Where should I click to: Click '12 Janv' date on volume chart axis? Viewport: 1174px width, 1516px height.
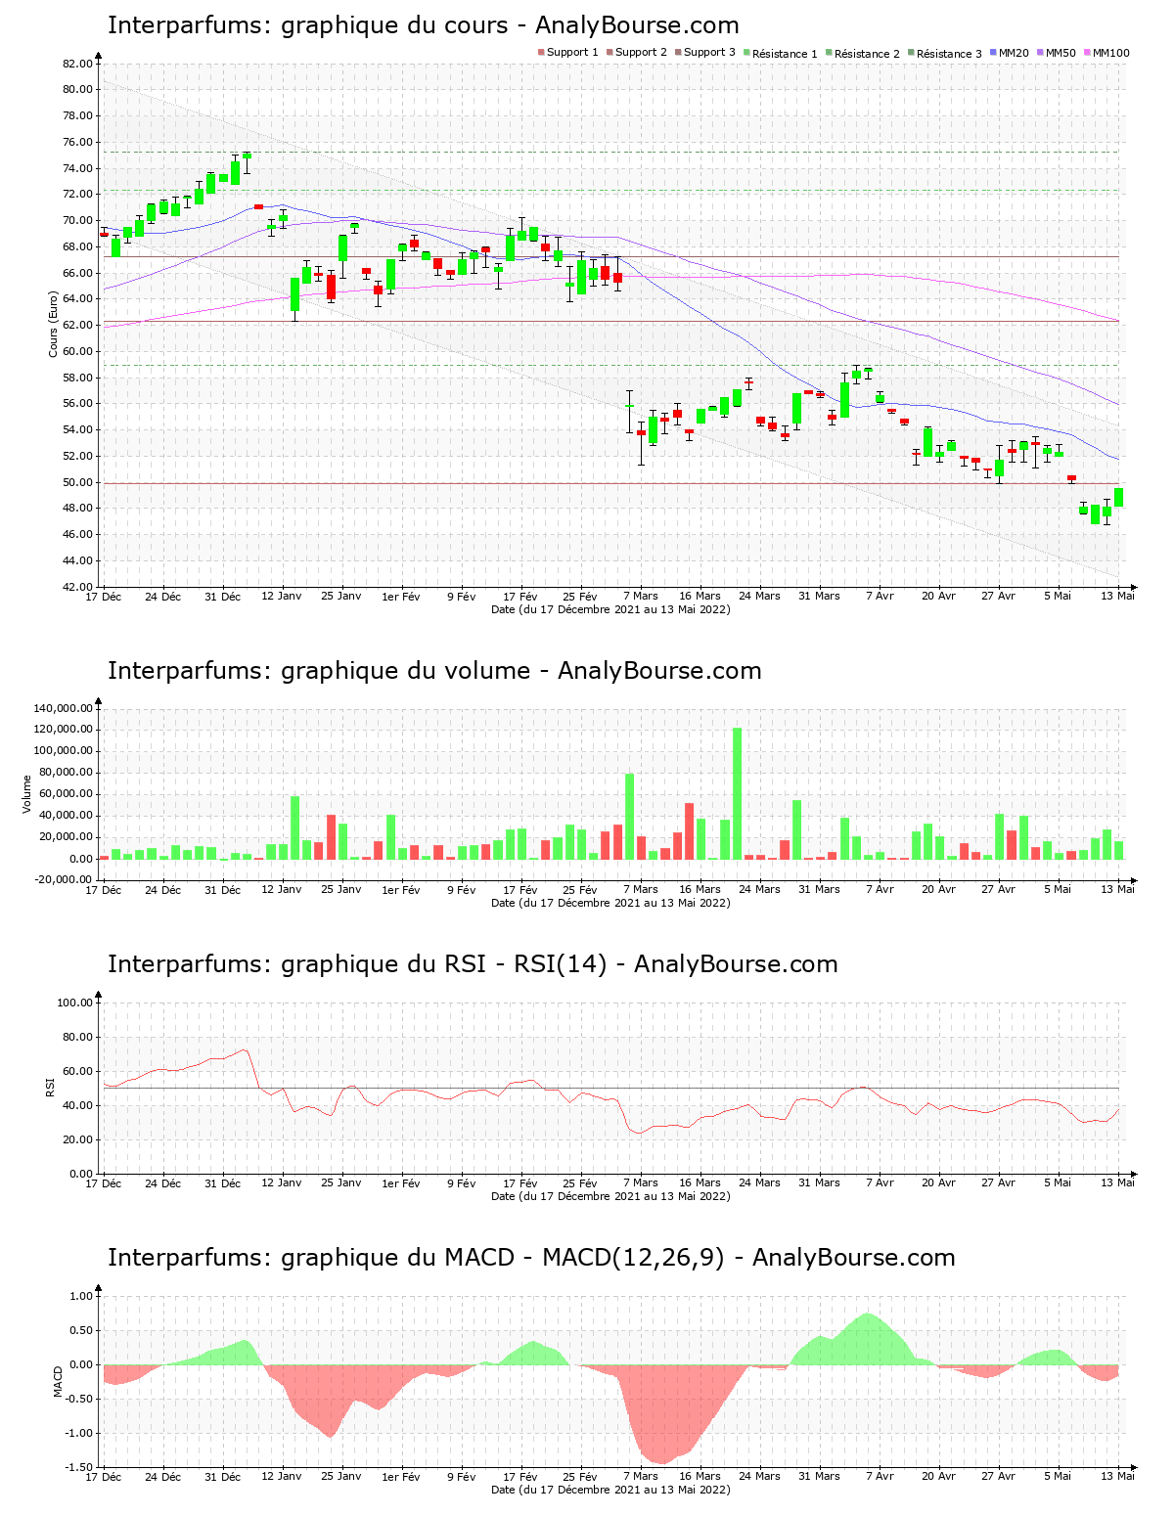click(282, 890)
